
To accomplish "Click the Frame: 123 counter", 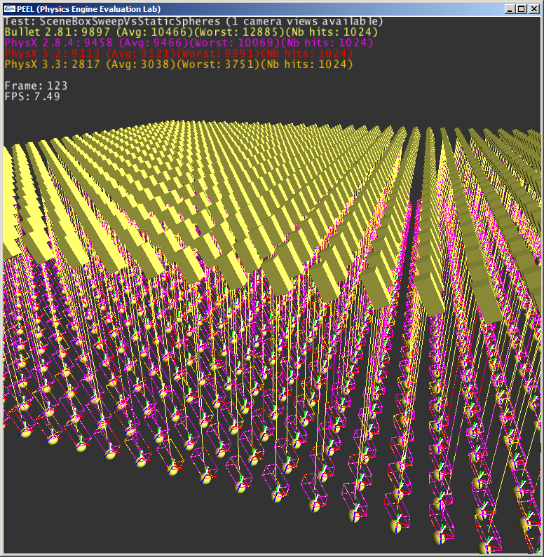I will tap(36, 86).
